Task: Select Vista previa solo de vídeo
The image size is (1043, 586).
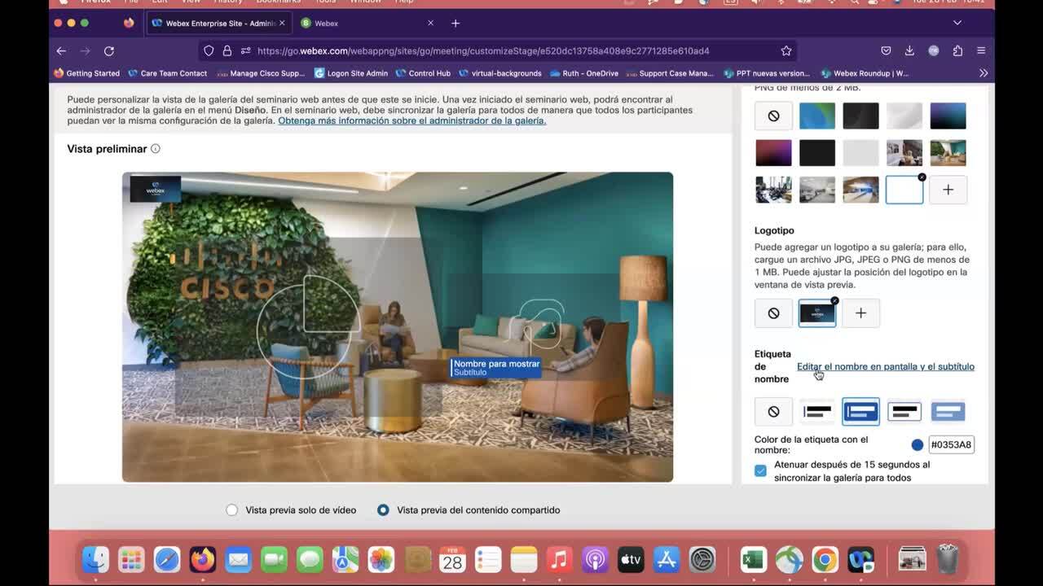Action: [232, 510]
